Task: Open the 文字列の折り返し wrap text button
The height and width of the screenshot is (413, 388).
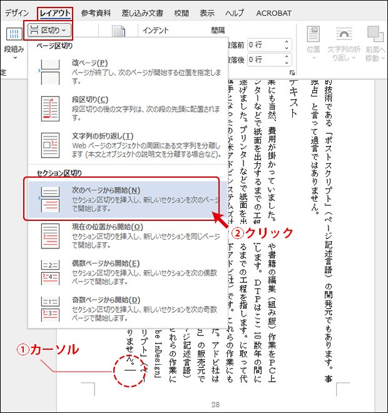Action: 344,43
